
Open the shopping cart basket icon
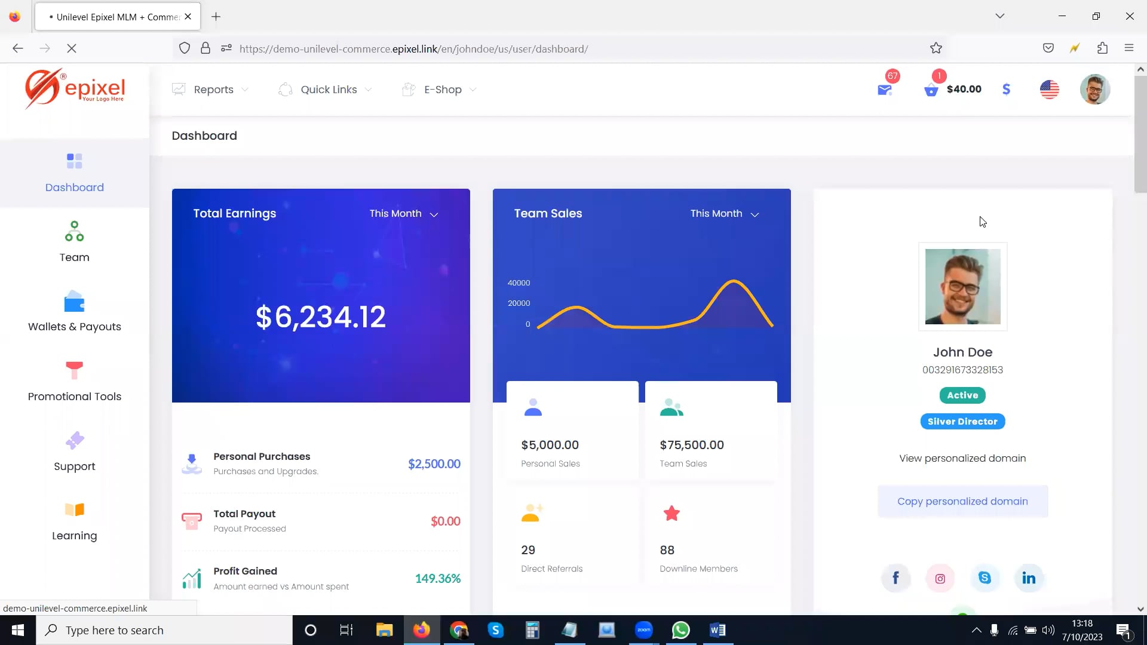tap(931, 90)
